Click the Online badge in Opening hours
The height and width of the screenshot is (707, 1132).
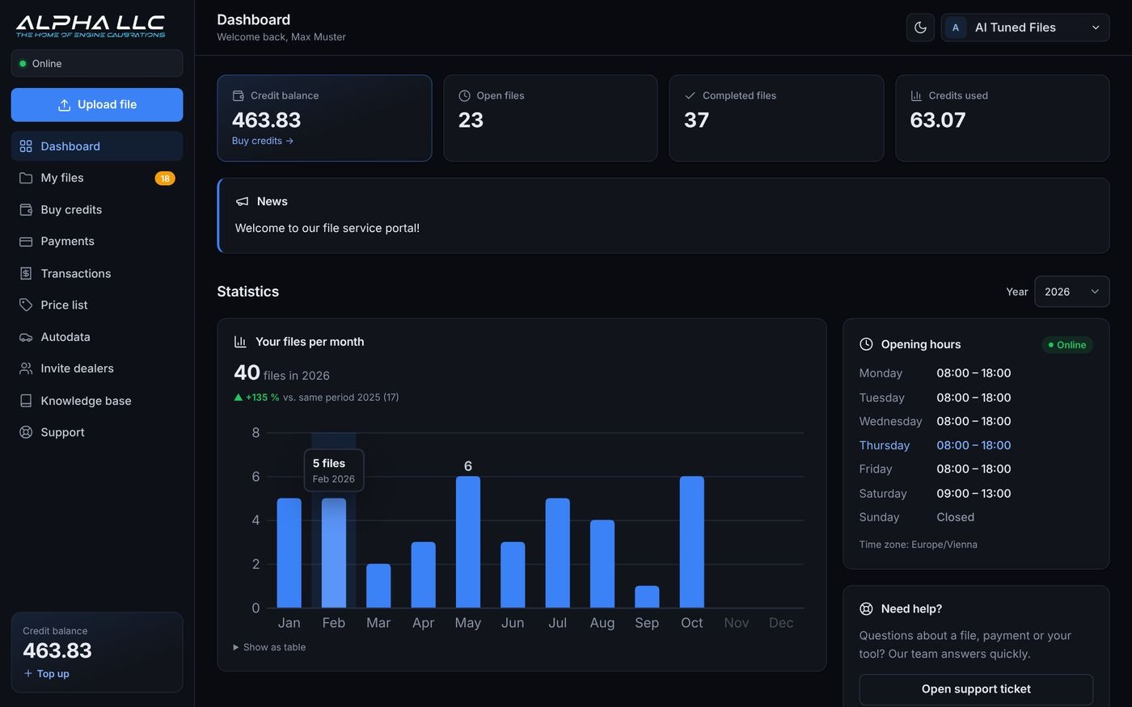pos(1067,345)
